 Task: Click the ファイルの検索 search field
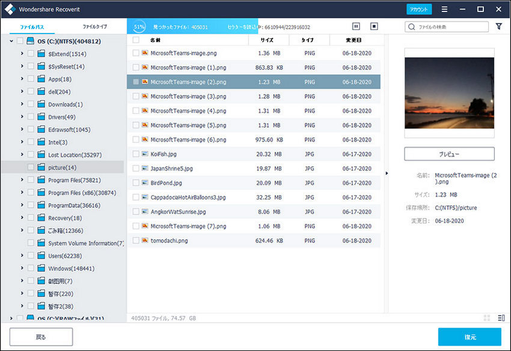click(447, 26)
